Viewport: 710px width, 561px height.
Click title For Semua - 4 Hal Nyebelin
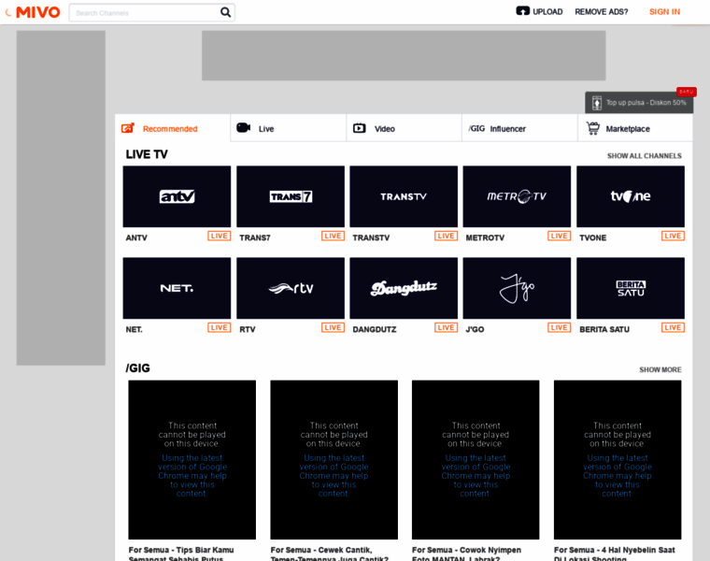[615, 554]
